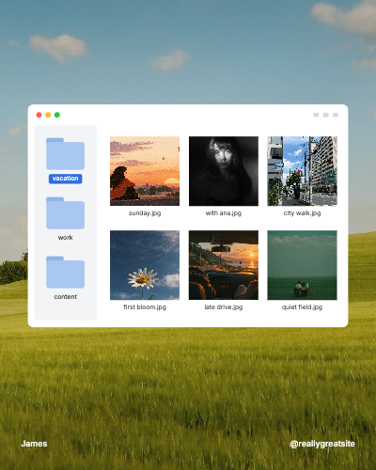This screenshot has height=470, width=376.
Task: Select the highlighted vacation label
Action: click(65, 179)
